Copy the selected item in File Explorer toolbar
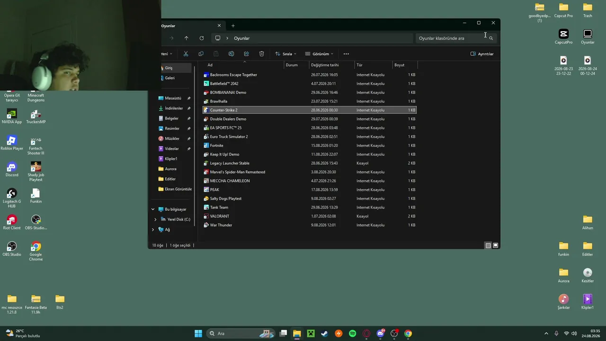Screen dimensions: 606x341 tap(201, 54)
